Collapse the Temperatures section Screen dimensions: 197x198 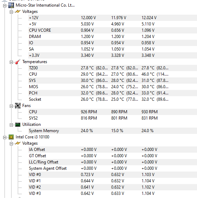[x=11, y=62]
